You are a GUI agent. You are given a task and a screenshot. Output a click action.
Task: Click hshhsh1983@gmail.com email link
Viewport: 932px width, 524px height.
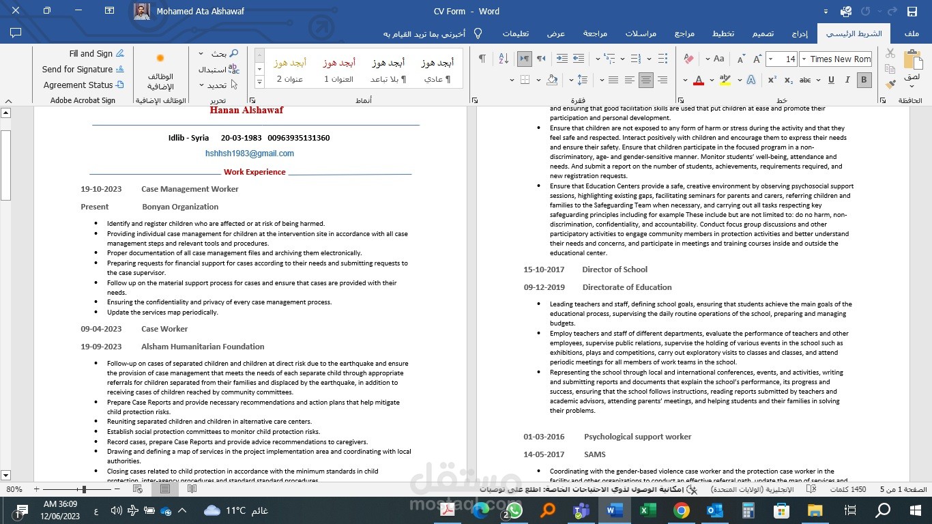point(250,154)
